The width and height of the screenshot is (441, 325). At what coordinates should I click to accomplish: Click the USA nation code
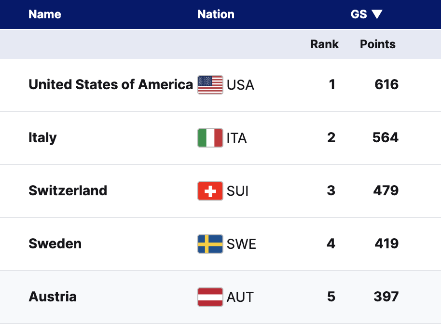pos(240,85)
